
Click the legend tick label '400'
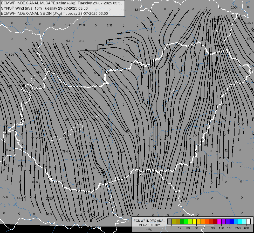pyautogui.click(x=246, y=228)
